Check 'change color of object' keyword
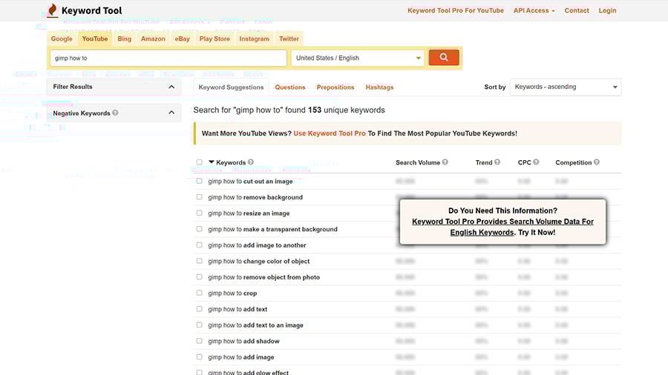Screen dimensions: 668x375 [200, 261]
